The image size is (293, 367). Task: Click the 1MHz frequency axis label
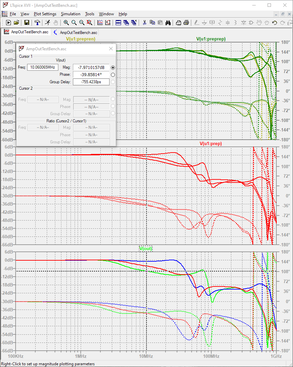[x=81, y=356]
